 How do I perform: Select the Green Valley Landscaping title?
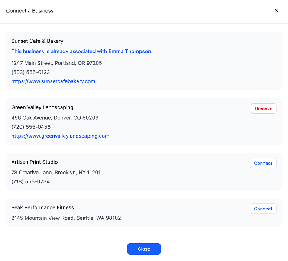point(42,107)
